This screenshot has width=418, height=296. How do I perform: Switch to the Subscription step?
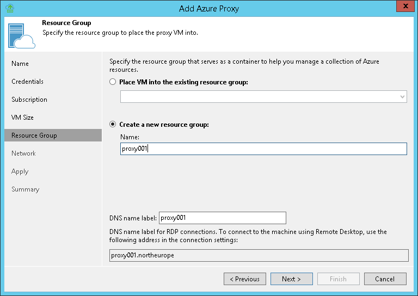point(29,100)
